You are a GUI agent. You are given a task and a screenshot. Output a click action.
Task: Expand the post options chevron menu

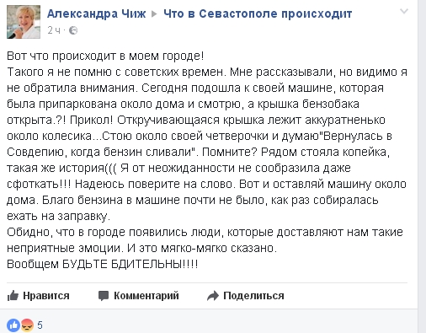pyautogui.click(x=404, y=11)
